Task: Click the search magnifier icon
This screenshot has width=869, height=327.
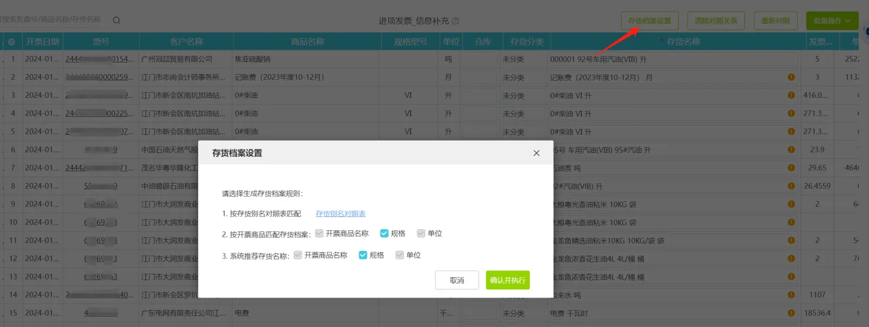Action: [116, 20]
